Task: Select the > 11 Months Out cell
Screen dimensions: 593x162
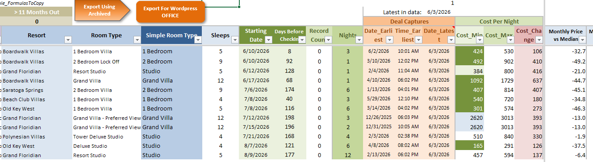Action: [36, 12]
